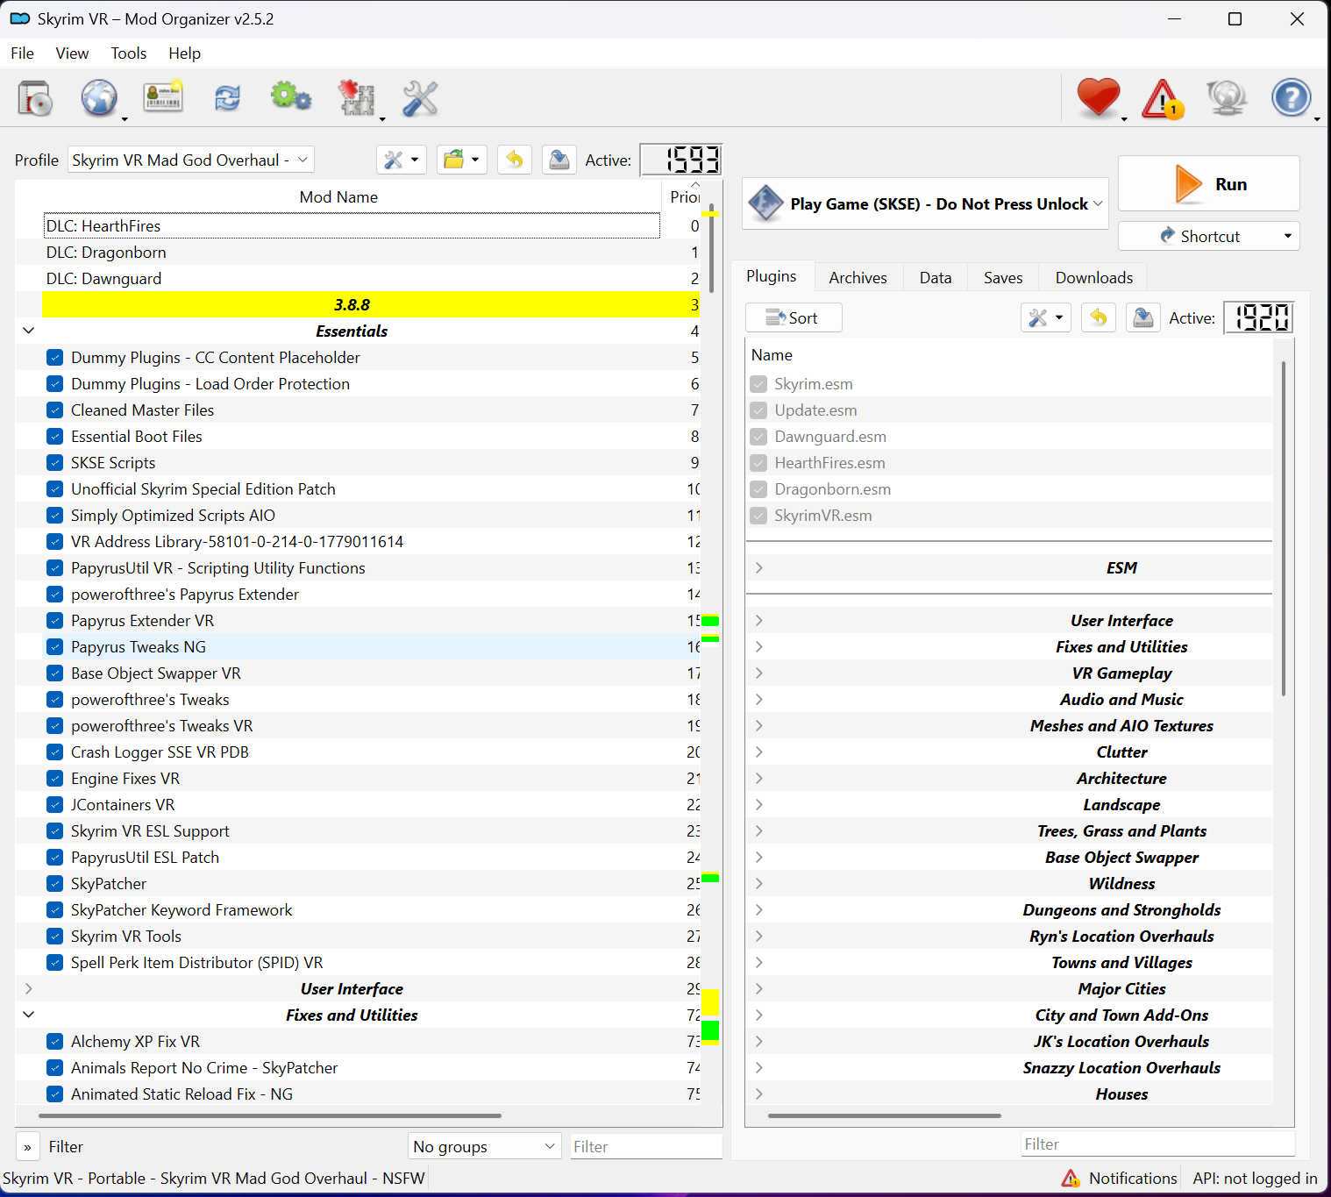This screenshot has width=1331, height=1197.
Task: Open the Play Game (SKSE) executable dropdown
Action: 925,203
